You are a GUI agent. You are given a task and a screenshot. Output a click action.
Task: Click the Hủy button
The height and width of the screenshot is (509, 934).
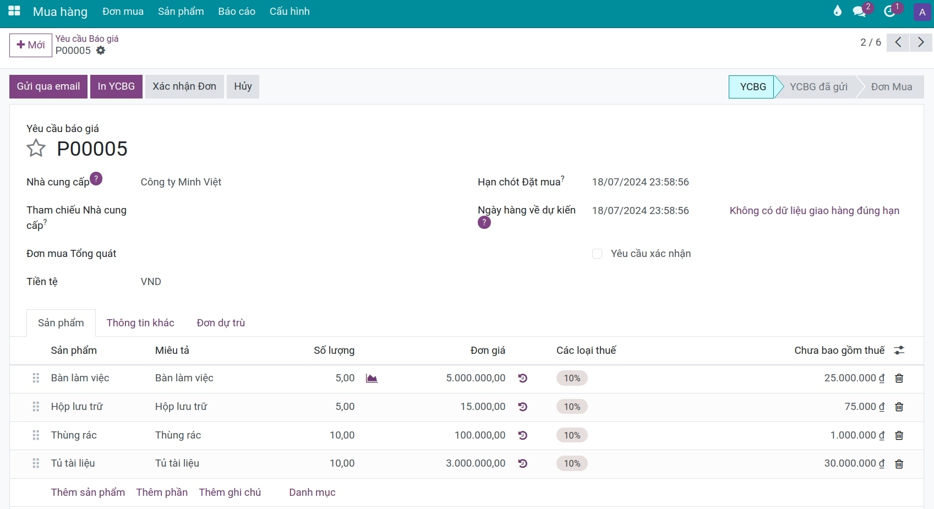pyautogui.click(x=243, y=86)
